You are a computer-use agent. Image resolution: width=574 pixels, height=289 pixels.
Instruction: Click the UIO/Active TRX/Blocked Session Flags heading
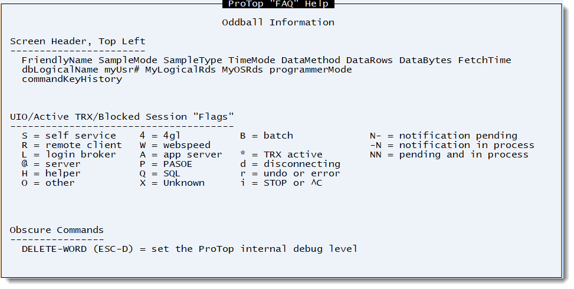tap(122, 117)
